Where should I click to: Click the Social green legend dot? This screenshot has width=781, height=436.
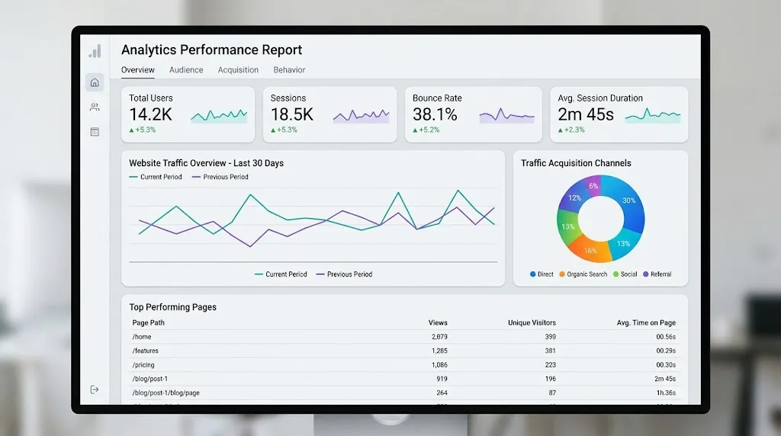(x=616, y=274)
